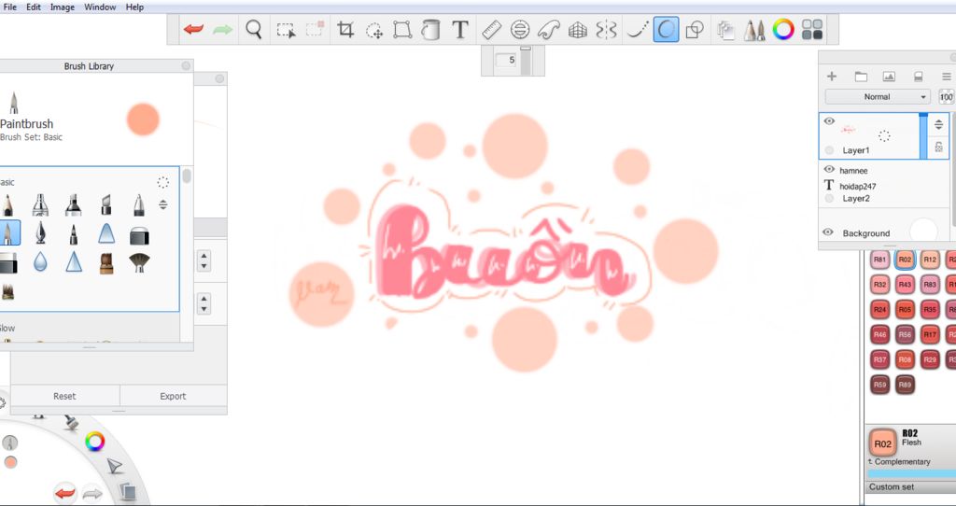The width and height of the screenshot is (956, 506).
Task: Click the red Undo arrow in top toolbar
Action: tap(193, 29)
